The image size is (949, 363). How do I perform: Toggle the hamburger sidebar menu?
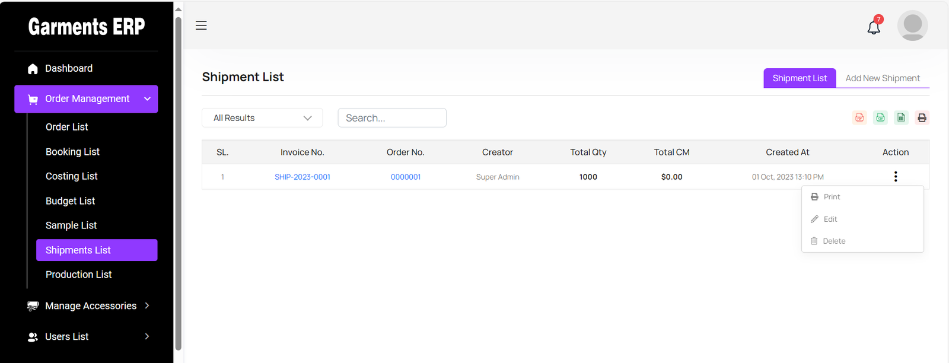point(201,26)
